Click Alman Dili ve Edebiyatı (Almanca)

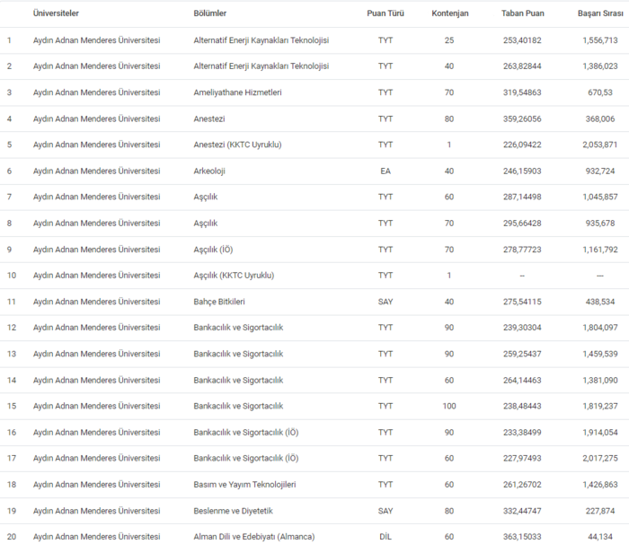pos(254,537)
